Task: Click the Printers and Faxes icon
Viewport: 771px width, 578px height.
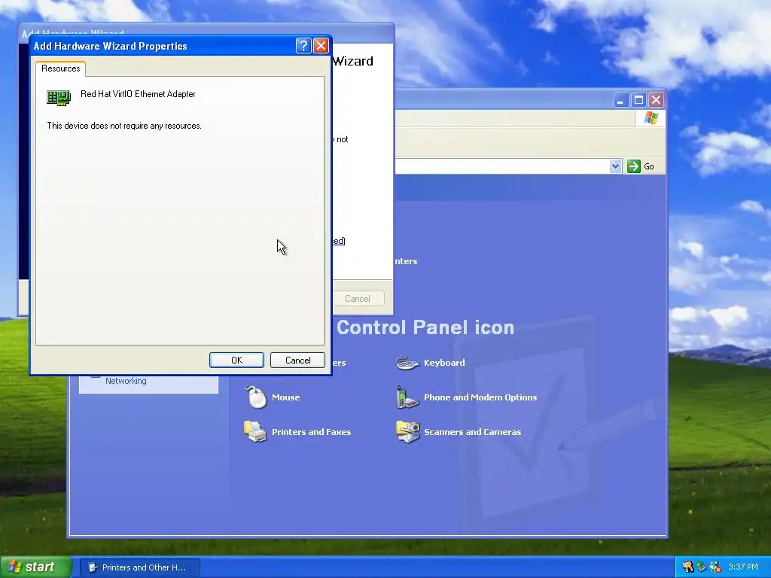Action: [255, 431]
